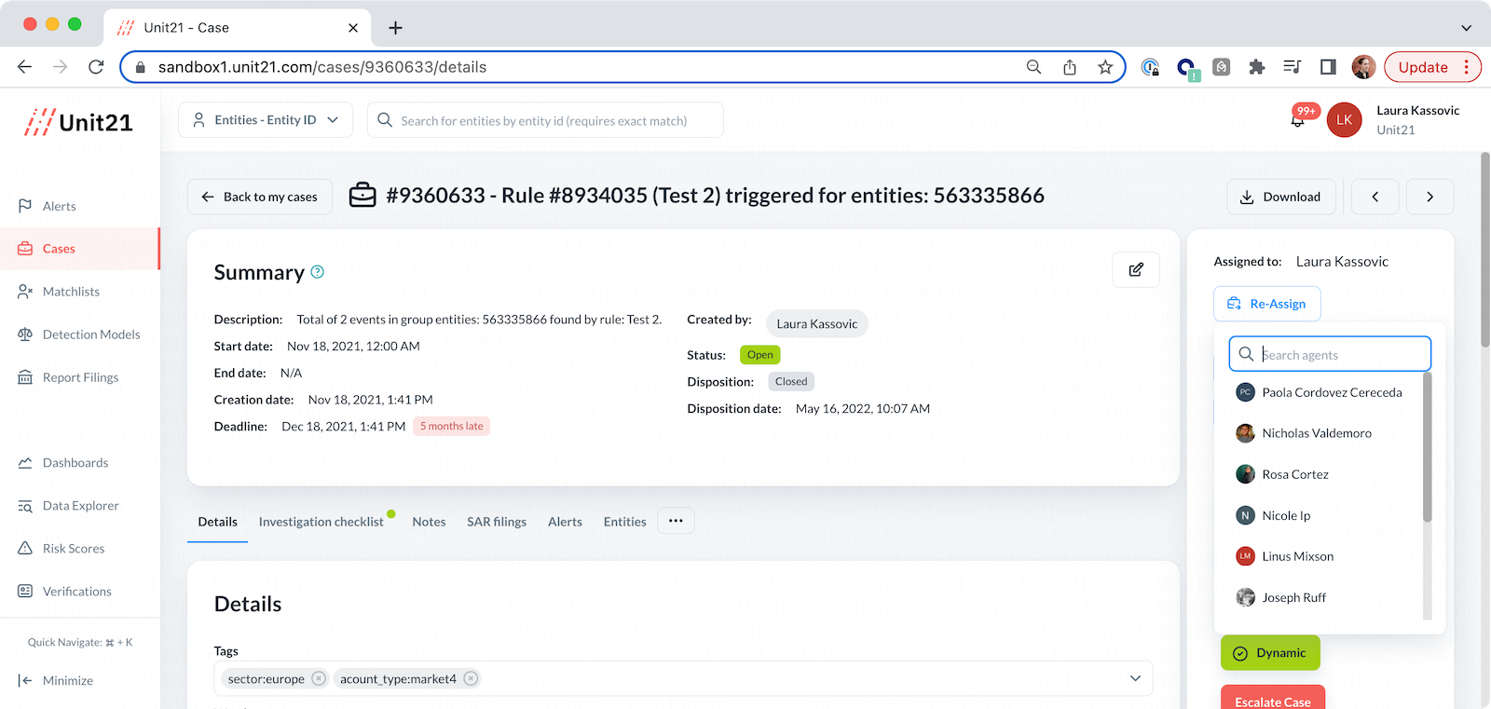
Task: Click Chrome Update button
Action: tap(1432, 67)
